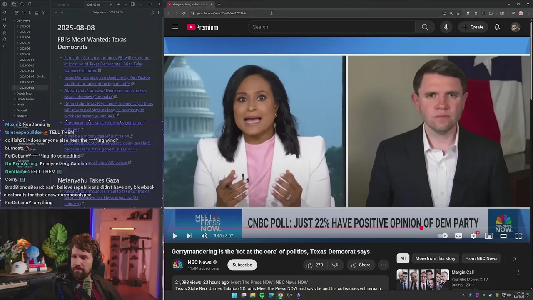Share the video

[x=360, y=265]
